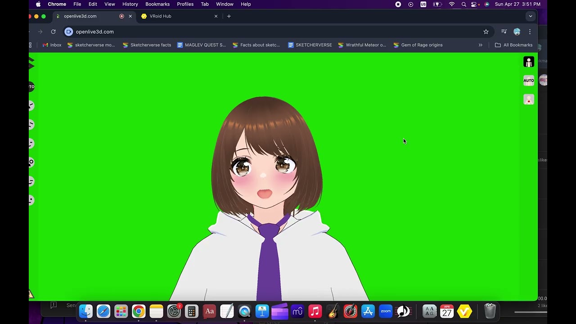This screenshot has height=324, width=576.
Task: Open the Window menu
Action: pos(225,4)
